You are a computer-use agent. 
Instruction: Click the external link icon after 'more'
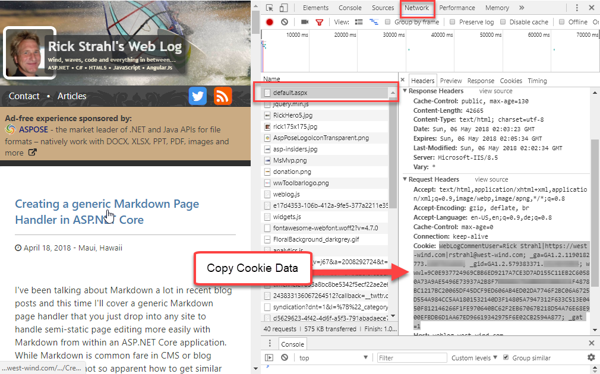(33, 153)
